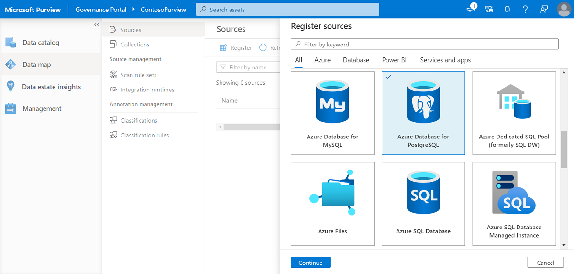
Task: Select the Azure Dedicated SQL Pool tile
Action: click(x=514, y=113)
